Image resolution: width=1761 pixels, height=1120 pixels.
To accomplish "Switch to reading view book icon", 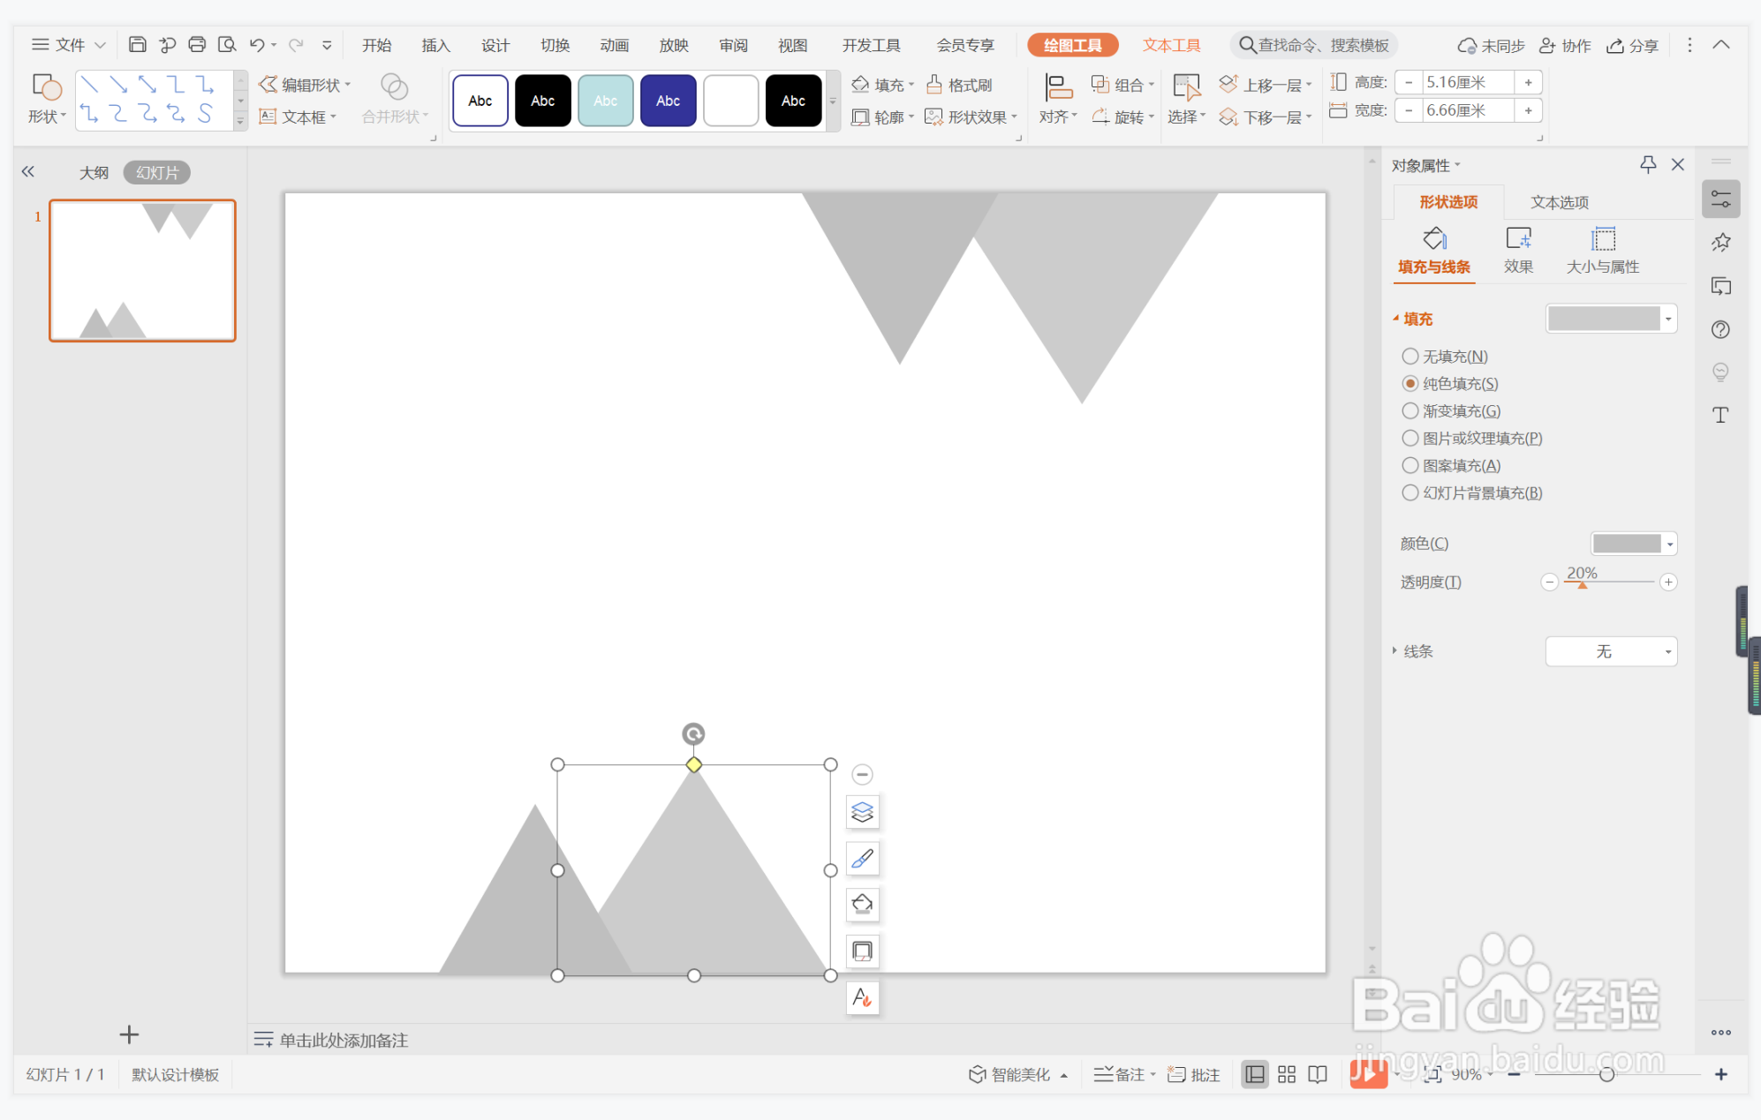I will coord(1318,1074).
